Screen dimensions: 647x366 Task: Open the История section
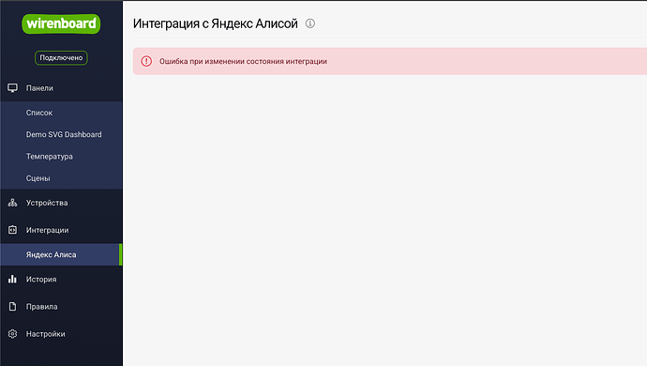tap(61, 280)
